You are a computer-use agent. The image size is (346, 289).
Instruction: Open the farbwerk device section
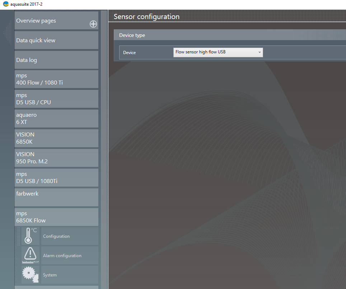pyautogui.click(x=56, y=197)
